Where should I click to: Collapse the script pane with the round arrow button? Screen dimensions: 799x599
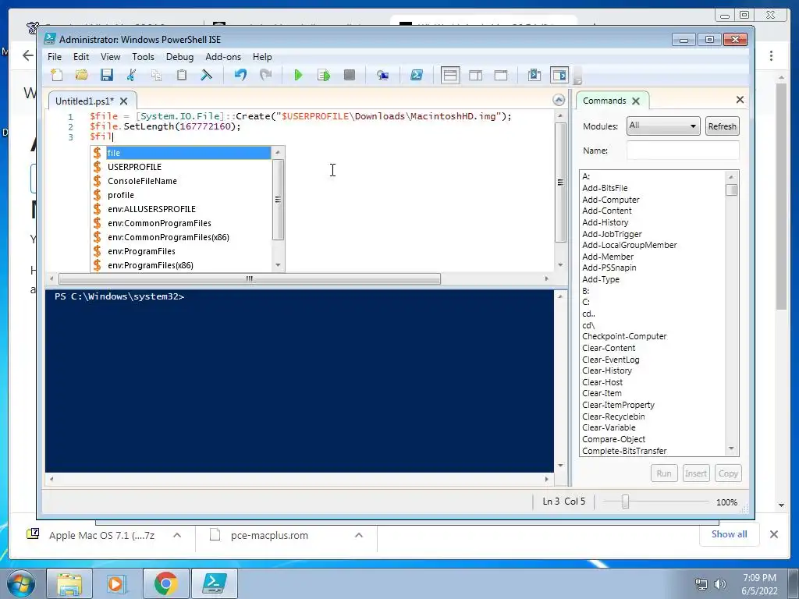point(559,100)
